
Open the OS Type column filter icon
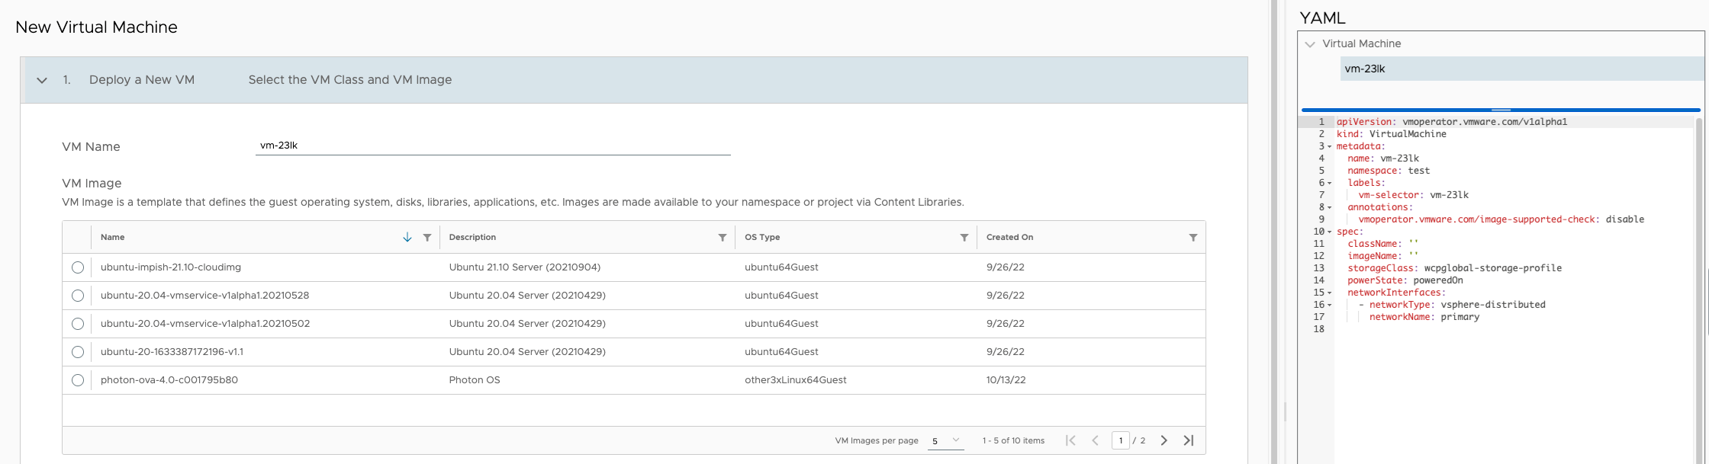click(x=964, y=238)
